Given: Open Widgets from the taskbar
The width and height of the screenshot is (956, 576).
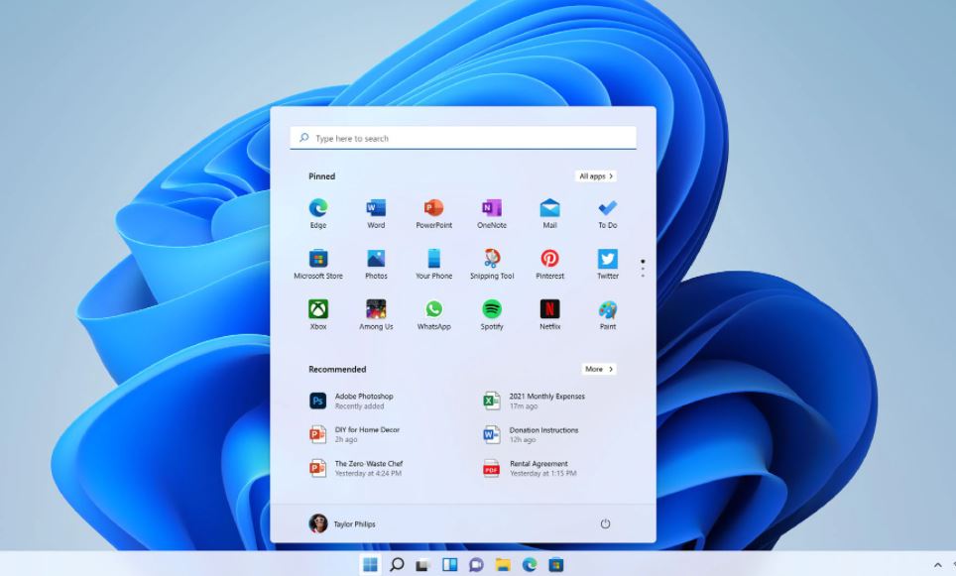Looking at the screenshot, I should [x=449, y=564].
